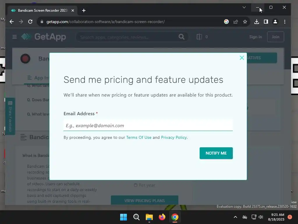The image size is (298, 224).
Task: Open Windows taskbar search
Action: pyautogui.click(x=136, y=217)
